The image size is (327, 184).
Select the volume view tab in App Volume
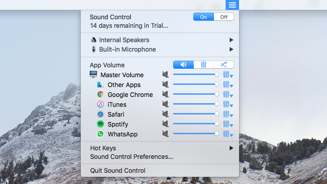(x=183, y=65)
